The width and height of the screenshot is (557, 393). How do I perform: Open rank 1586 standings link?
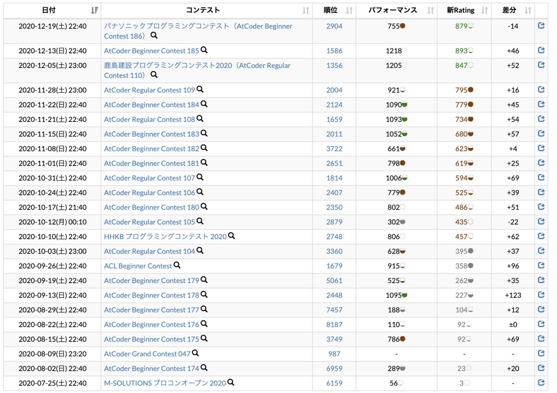[x=334, y=51]
